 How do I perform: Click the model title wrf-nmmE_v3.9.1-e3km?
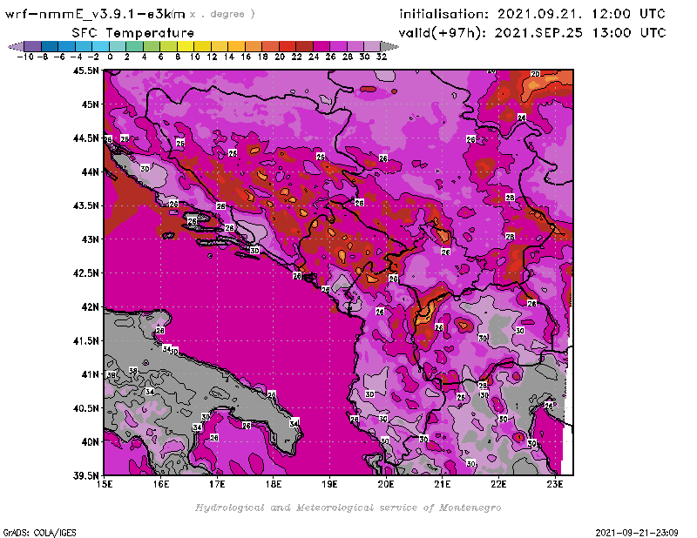(x=95, y=14)
